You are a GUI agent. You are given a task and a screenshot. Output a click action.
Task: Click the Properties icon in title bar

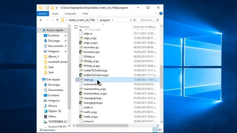pyautogui.click(x=47, y=7)
